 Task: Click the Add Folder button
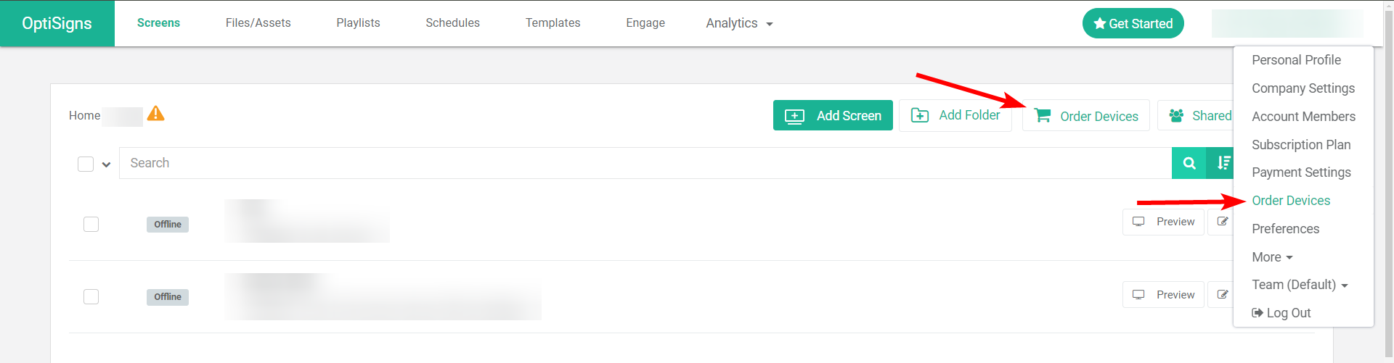pyautogui.click(x=955, y=115)
